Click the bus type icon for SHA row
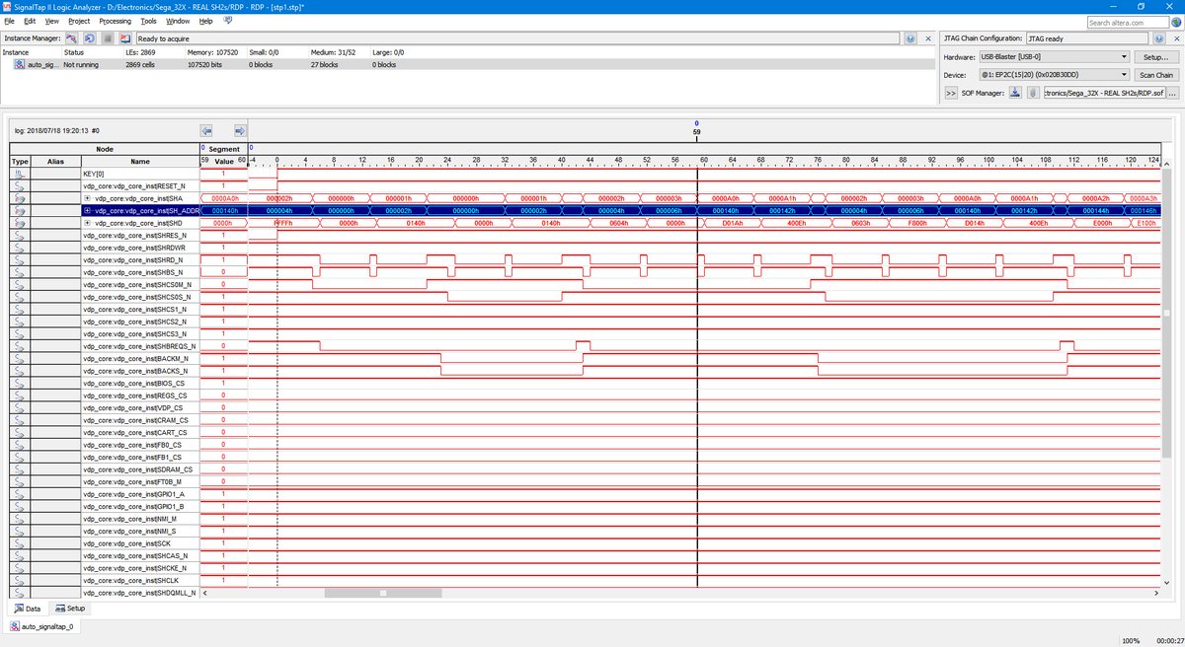 click(20, 198)
